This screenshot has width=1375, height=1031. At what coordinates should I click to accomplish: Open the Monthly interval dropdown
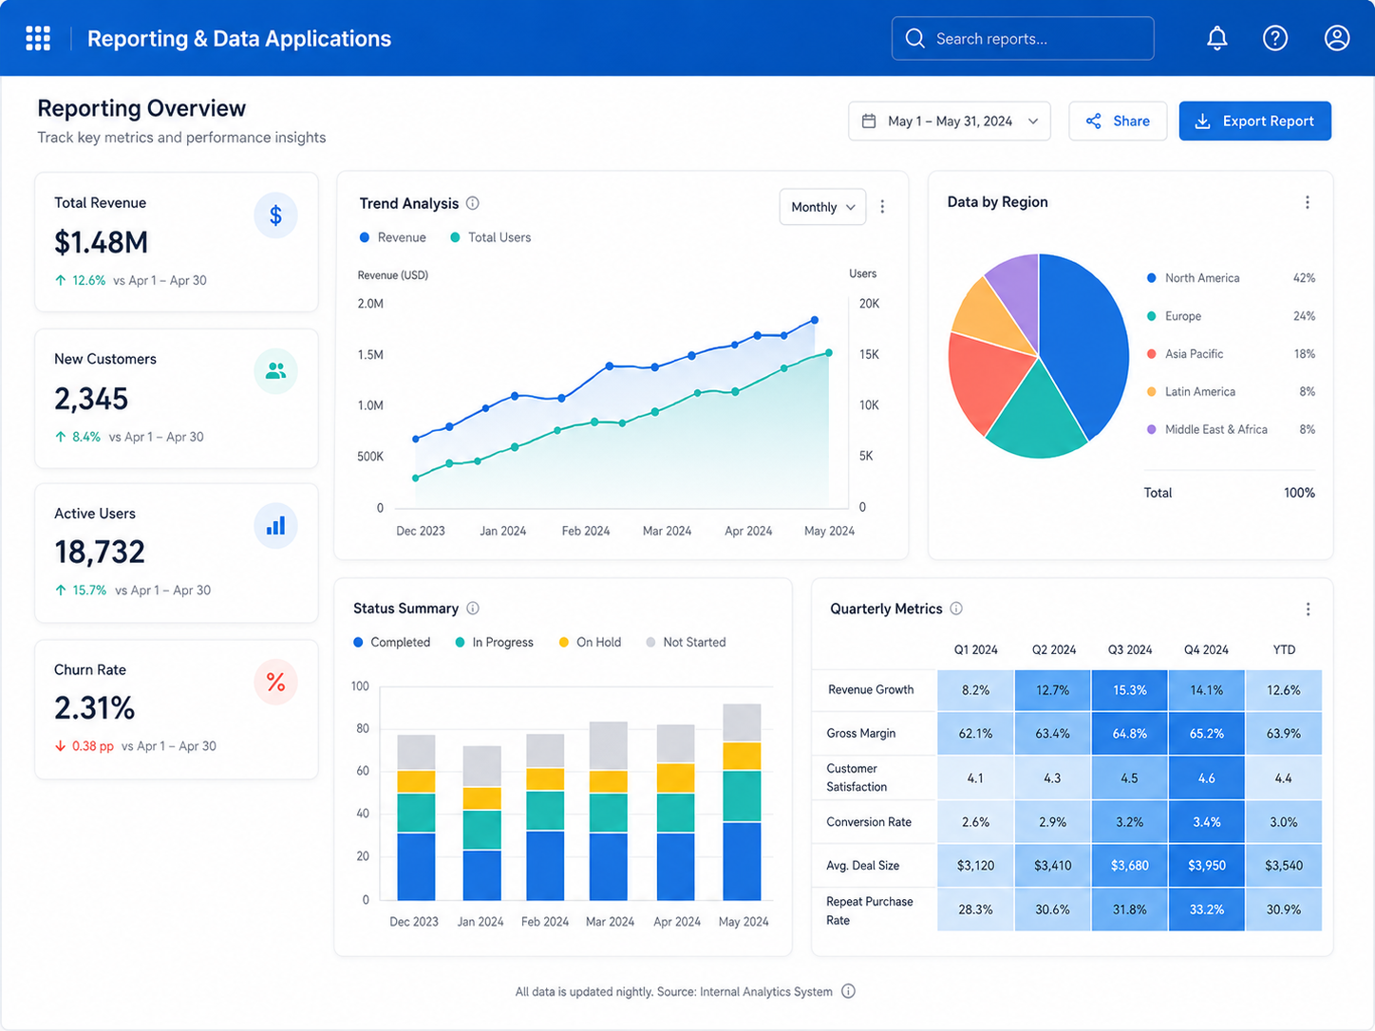[x=822, y=207]
